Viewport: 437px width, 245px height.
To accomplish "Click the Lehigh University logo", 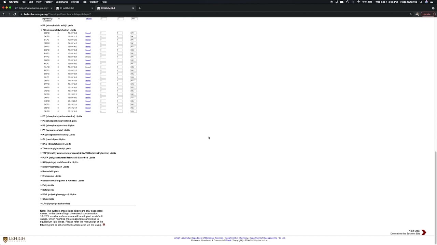I will click(x=14, y=239).
